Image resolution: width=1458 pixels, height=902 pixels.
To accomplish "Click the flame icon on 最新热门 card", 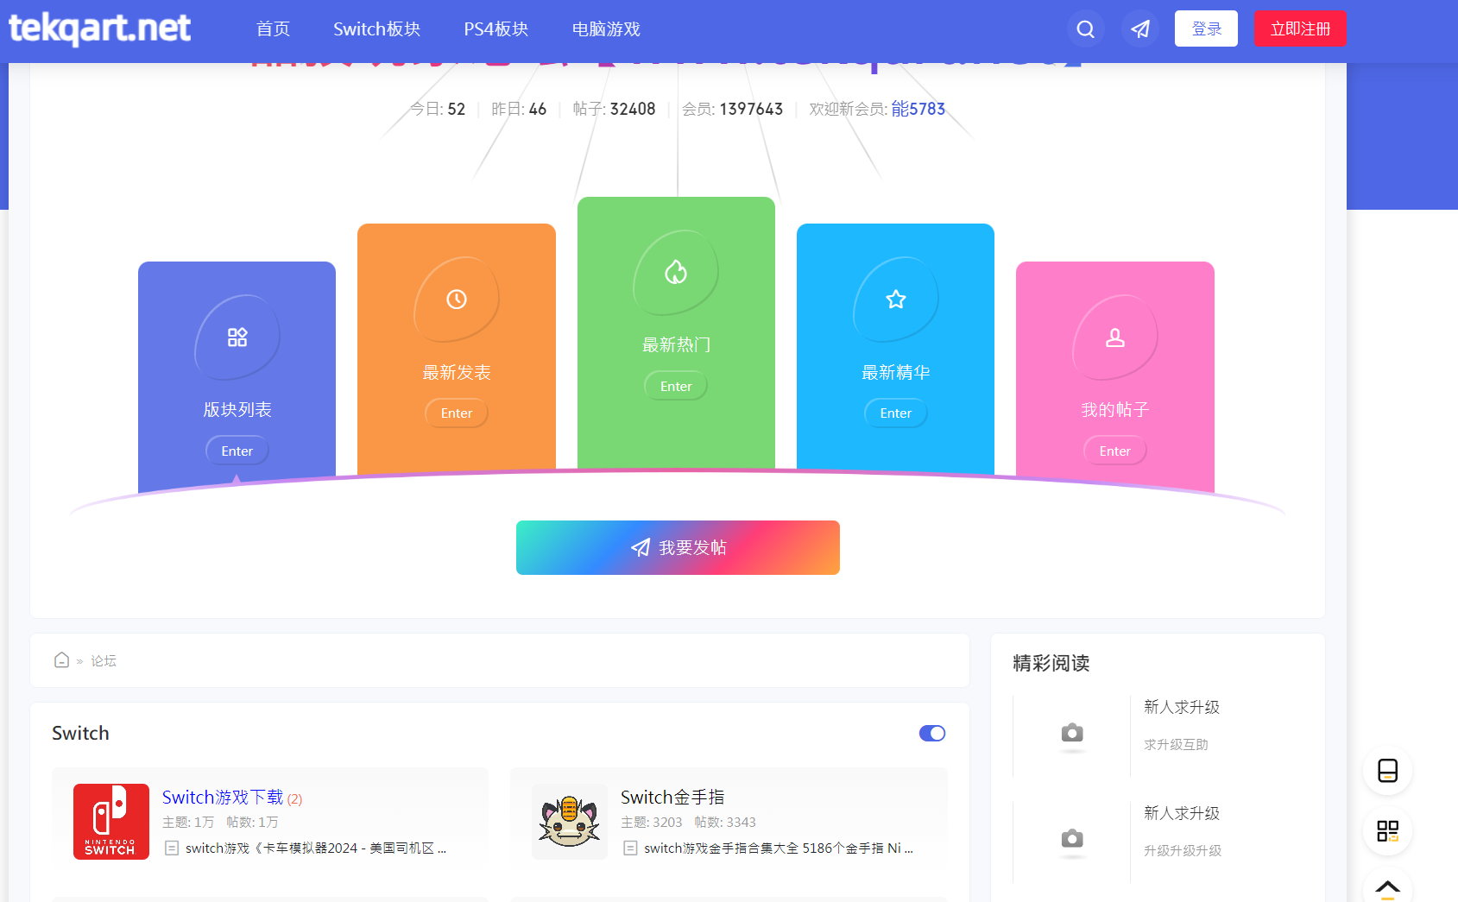I will tap(676, 273).
